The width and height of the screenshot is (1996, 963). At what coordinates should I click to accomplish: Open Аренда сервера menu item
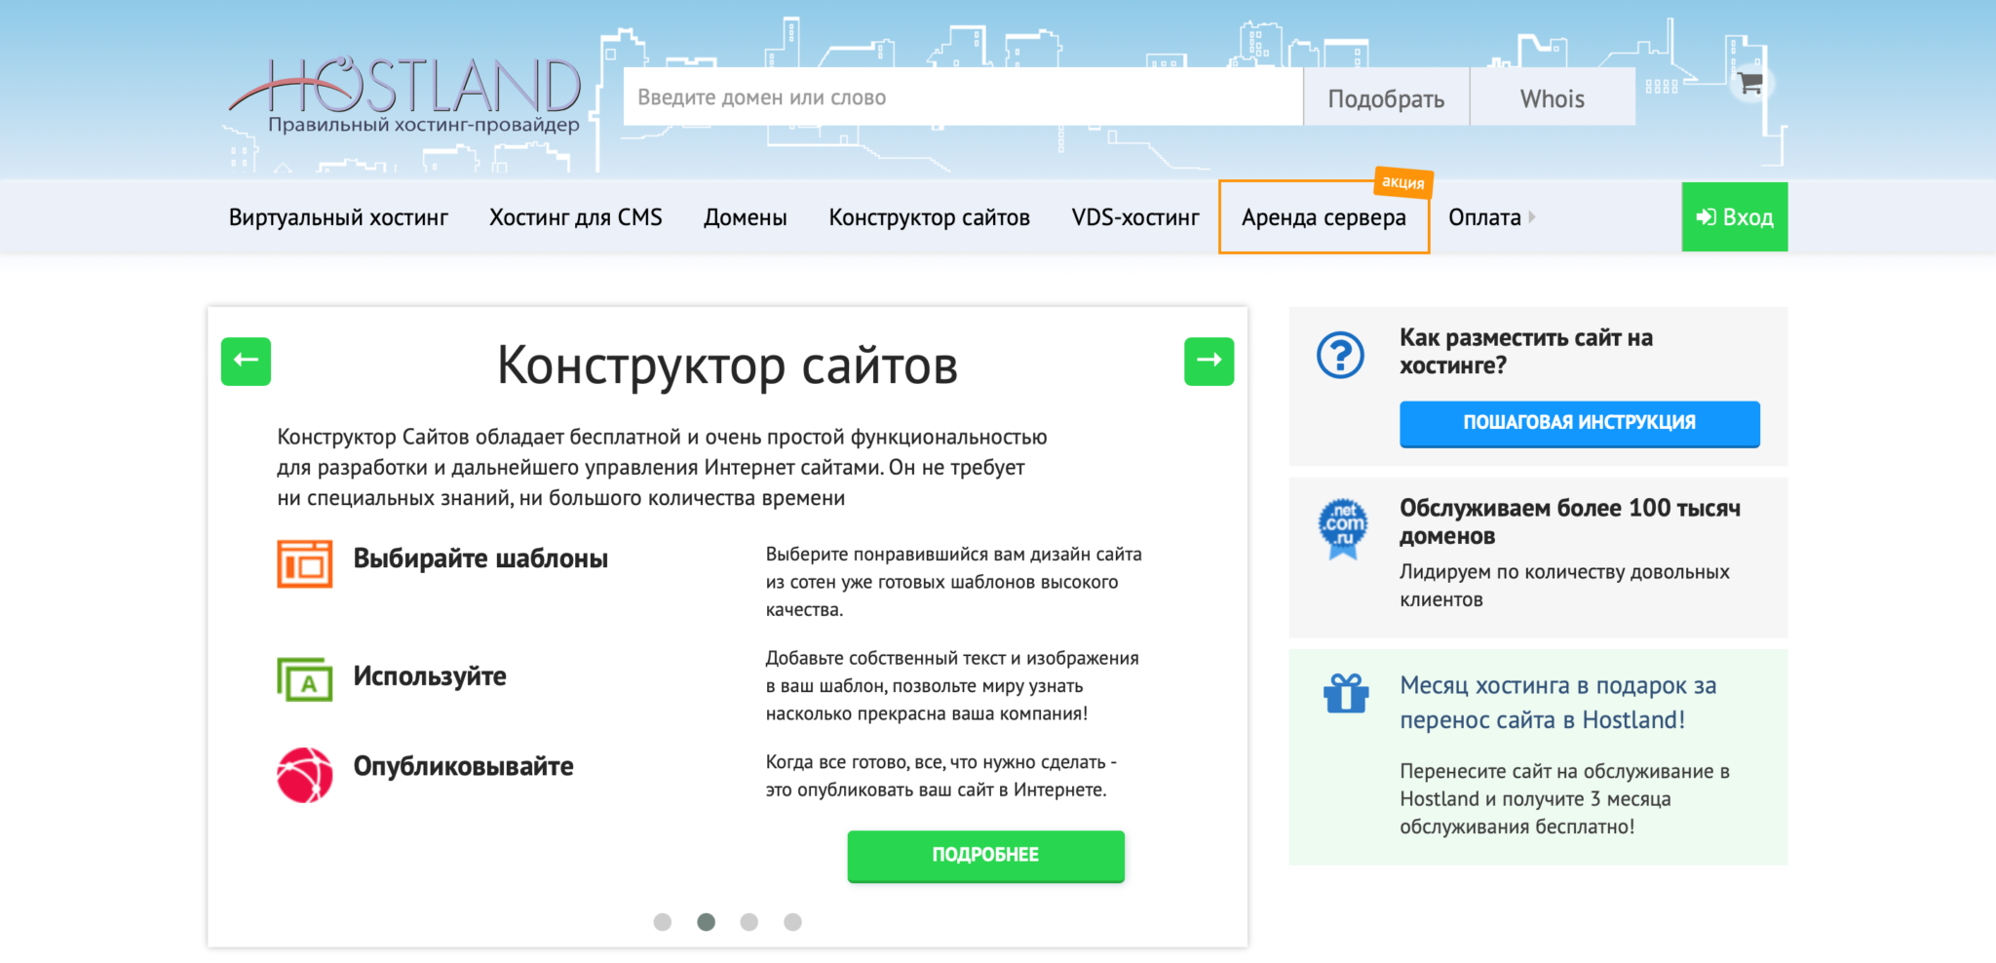pos(1324,217)
